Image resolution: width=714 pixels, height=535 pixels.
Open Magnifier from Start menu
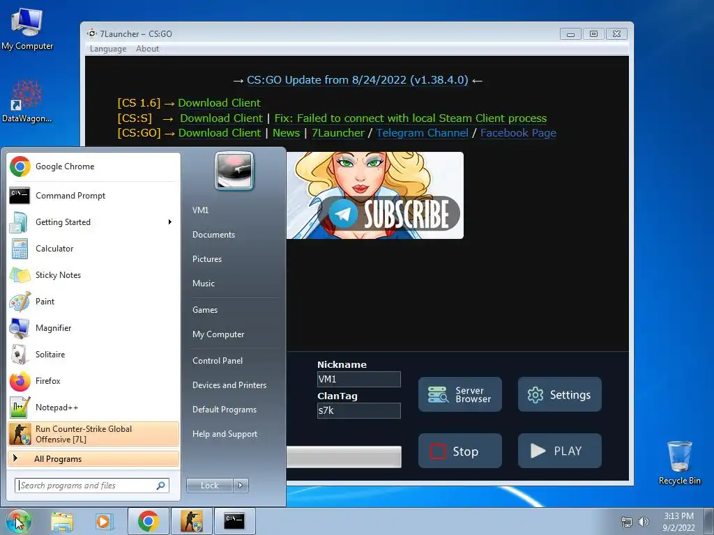click(x=93, y=328)
